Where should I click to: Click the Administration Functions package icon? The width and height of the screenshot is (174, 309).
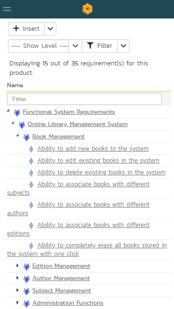click(26, 303)
